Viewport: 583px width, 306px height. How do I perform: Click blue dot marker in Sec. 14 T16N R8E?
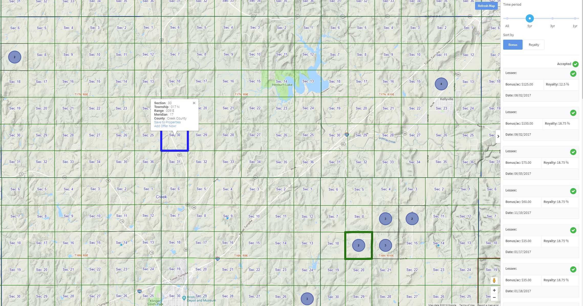(x=121, y=245)
